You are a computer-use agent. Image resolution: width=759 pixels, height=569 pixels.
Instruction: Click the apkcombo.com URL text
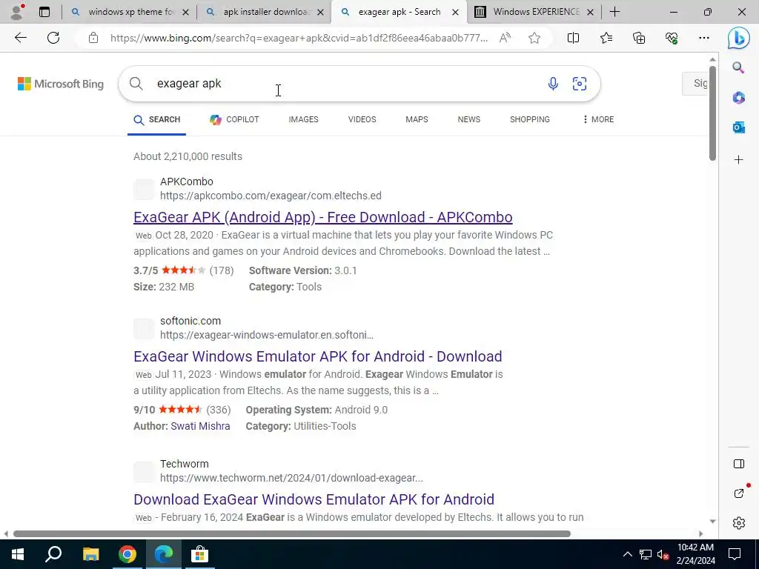271,196
